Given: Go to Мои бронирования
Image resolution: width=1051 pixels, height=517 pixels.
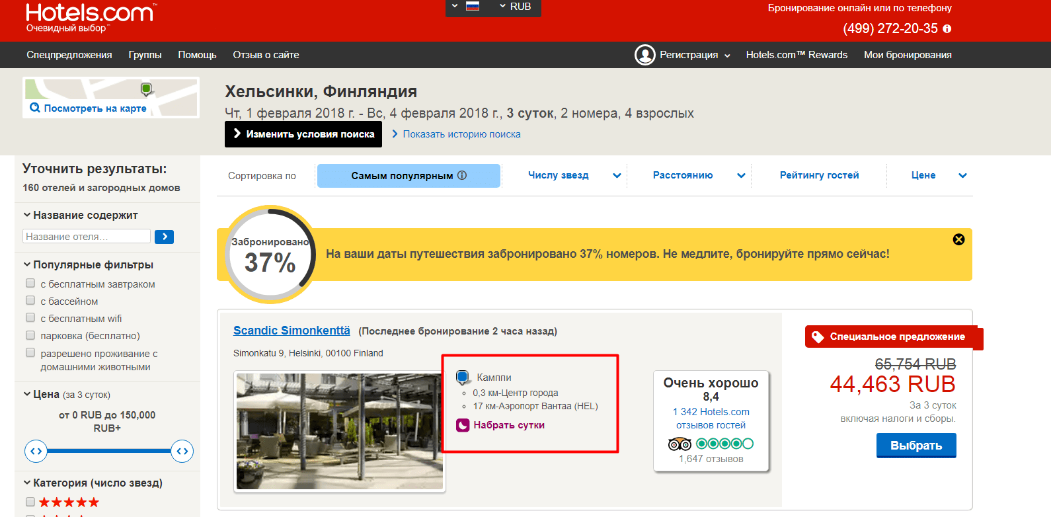Looking at the screenshot, I should pos(908,55).
